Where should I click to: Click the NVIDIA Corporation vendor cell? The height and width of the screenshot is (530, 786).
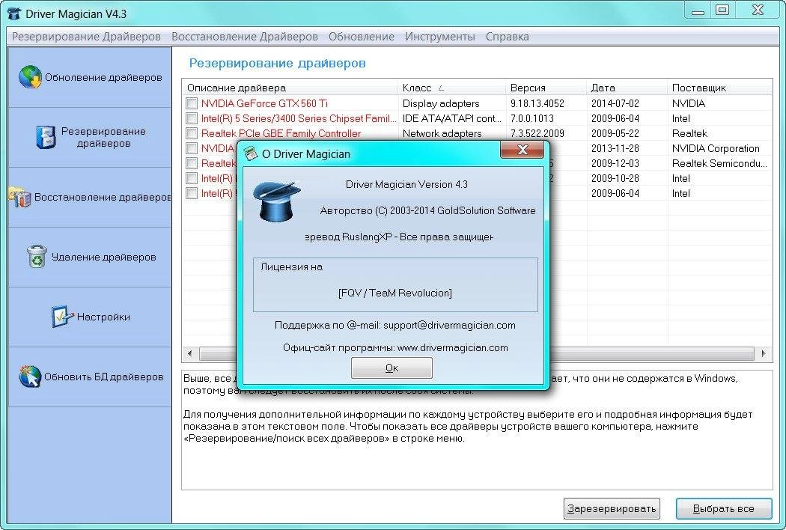click(x=716, y=148)
